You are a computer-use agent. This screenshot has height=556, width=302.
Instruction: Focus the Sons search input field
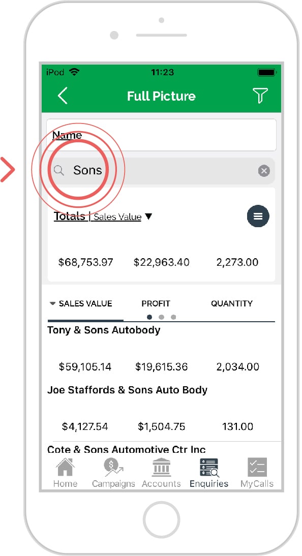[x=161, y=171]
